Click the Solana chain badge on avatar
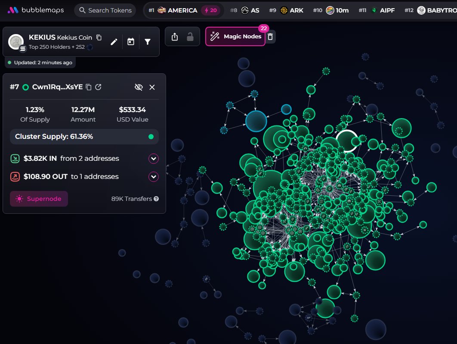The height and width of the screenshot is (344, 457). point(23,48)
